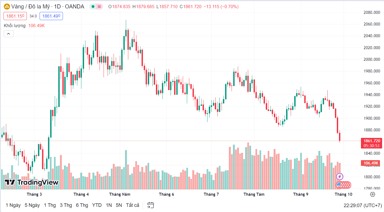Switch to the 1 Thg range

click(x=50, y=205)
